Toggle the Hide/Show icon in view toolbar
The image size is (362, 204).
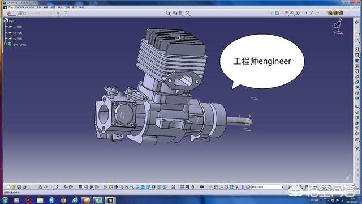(159, 187)
